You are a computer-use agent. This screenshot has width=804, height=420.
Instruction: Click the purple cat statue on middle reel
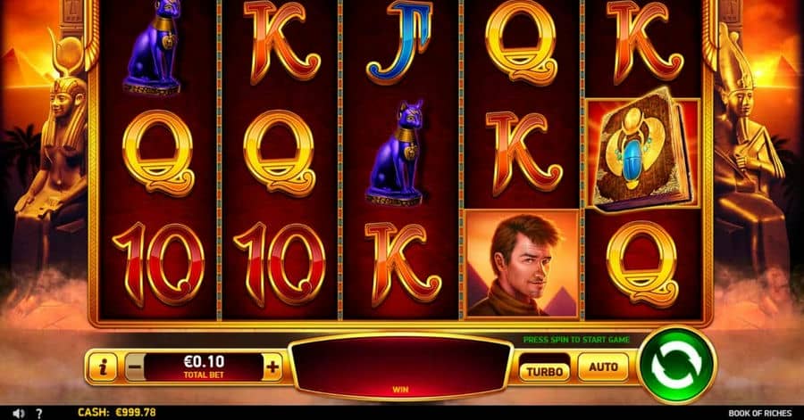tap(397, 152)
